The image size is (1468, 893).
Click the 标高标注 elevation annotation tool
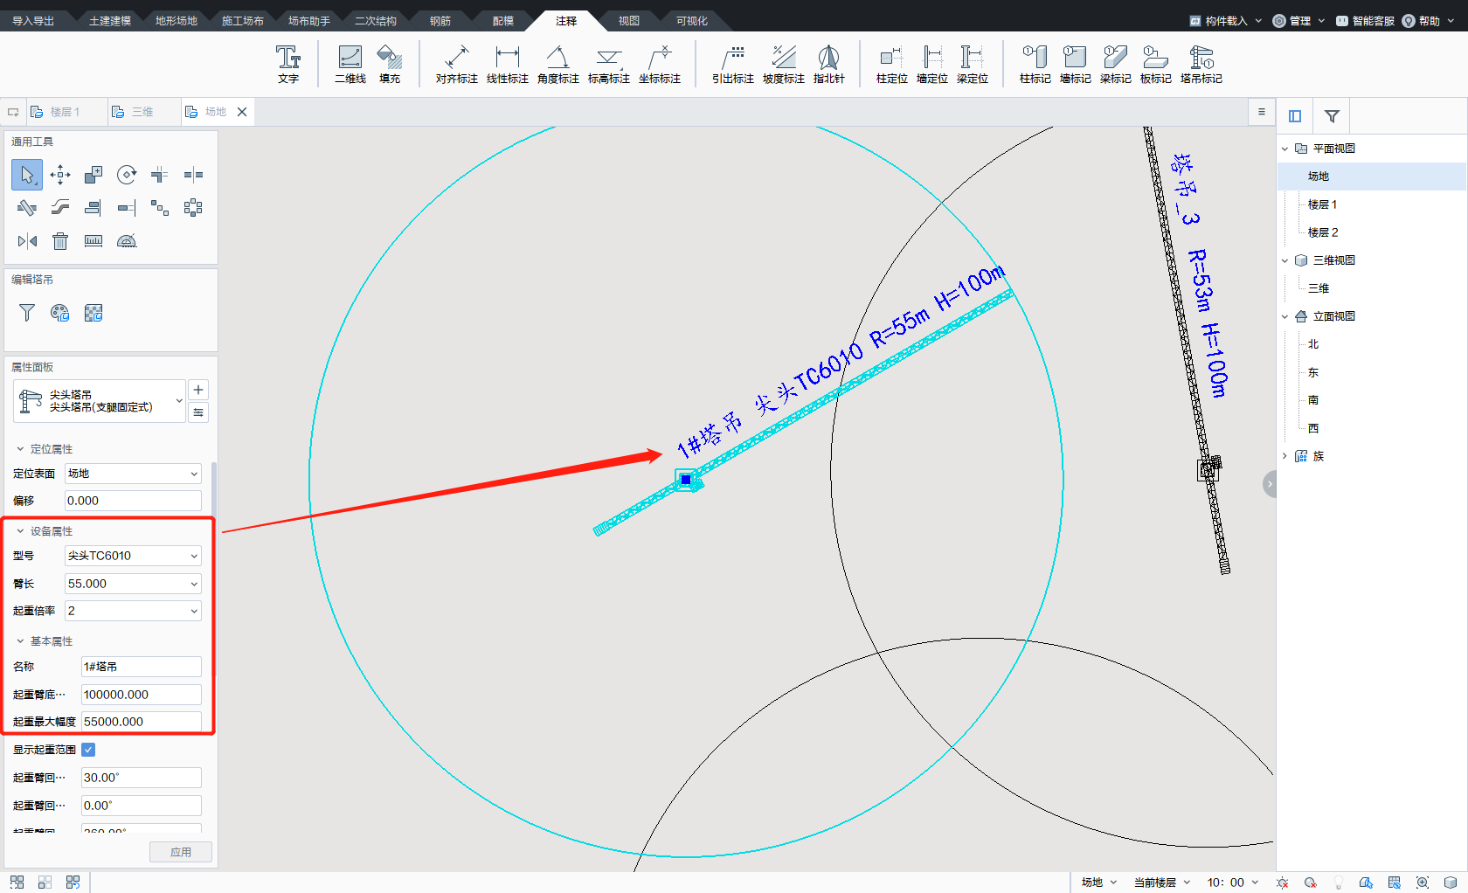tap(609, 65)
